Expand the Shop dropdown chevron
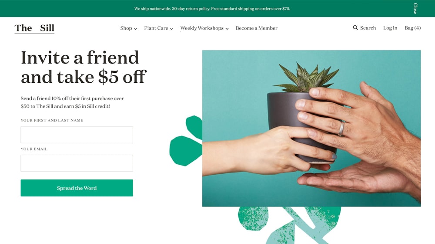The height and width of the screenshot is (244, 435). tap(135, 29)
